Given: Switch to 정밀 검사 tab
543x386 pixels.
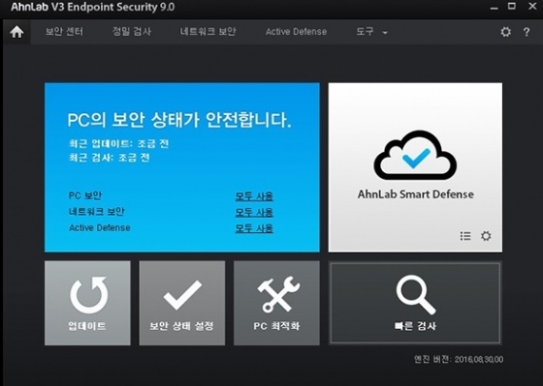Looking at the screenshot, I should pyautogui.click(x=132, y=32).
